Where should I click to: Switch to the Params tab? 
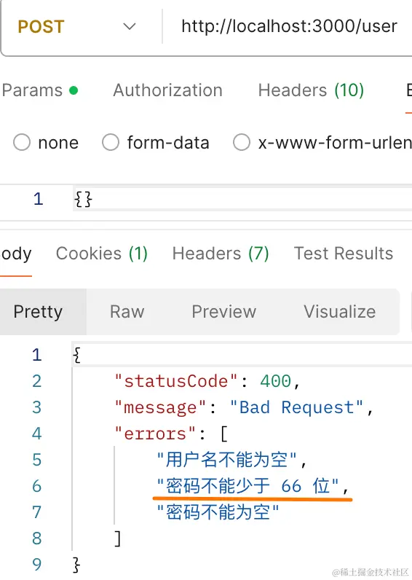(32, 90)
